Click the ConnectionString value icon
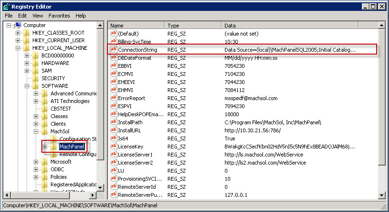Image resolution: width=389 pixels, height=212 pixels. click(113, 49)
